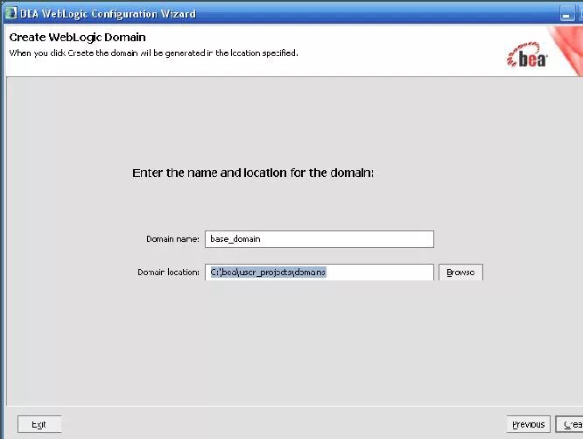The height and width of the screenshot is (439, 583).
Task: Click the Domain location input field
Action: [319, 273]
